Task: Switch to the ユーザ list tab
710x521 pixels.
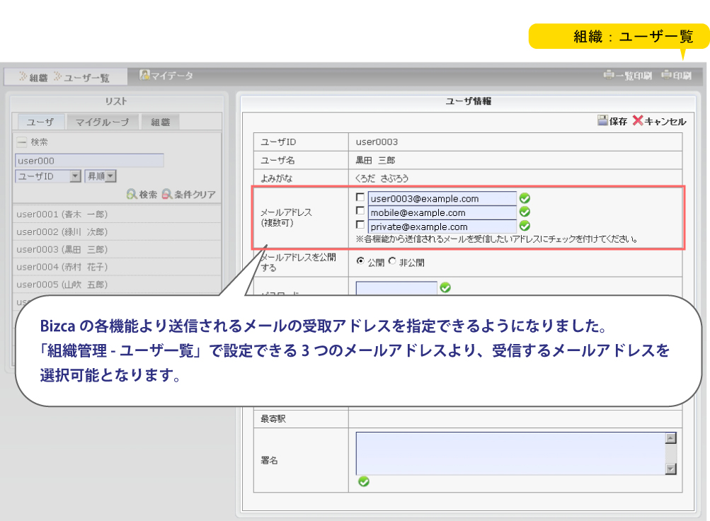Action: [x=41, y=122]
